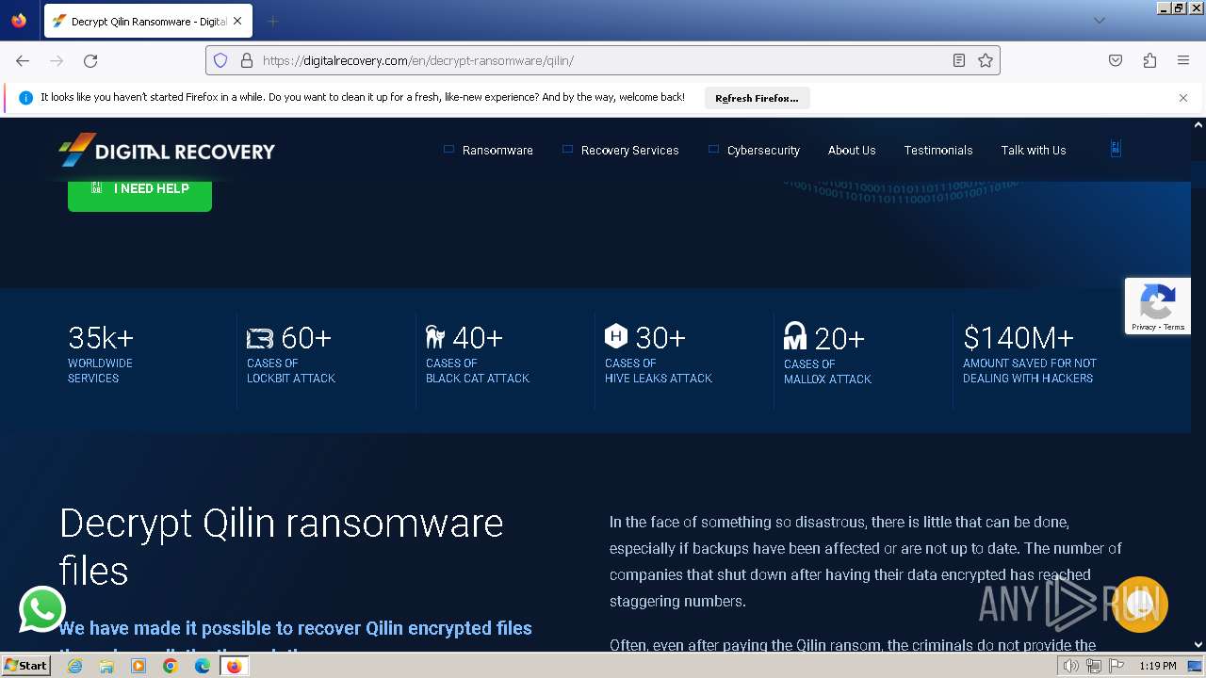
Task: Click the Mallox logo icon
Action: coord(795,336)
